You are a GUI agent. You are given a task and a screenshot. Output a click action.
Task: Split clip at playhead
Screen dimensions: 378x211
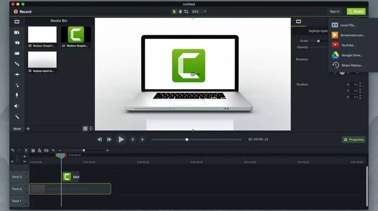click(46, 150)
